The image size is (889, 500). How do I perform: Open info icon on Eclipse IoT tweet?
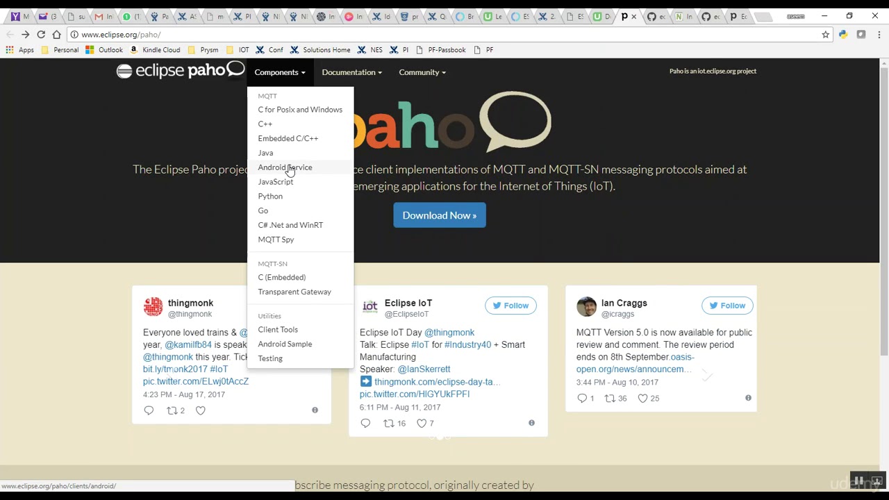(x=531, y=423)
